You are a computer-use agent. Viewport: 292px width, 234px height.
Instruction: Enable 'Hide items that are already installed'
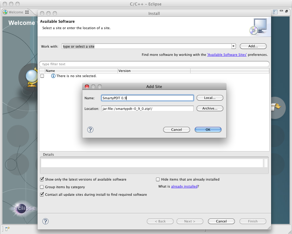click(x=158, y=179)
